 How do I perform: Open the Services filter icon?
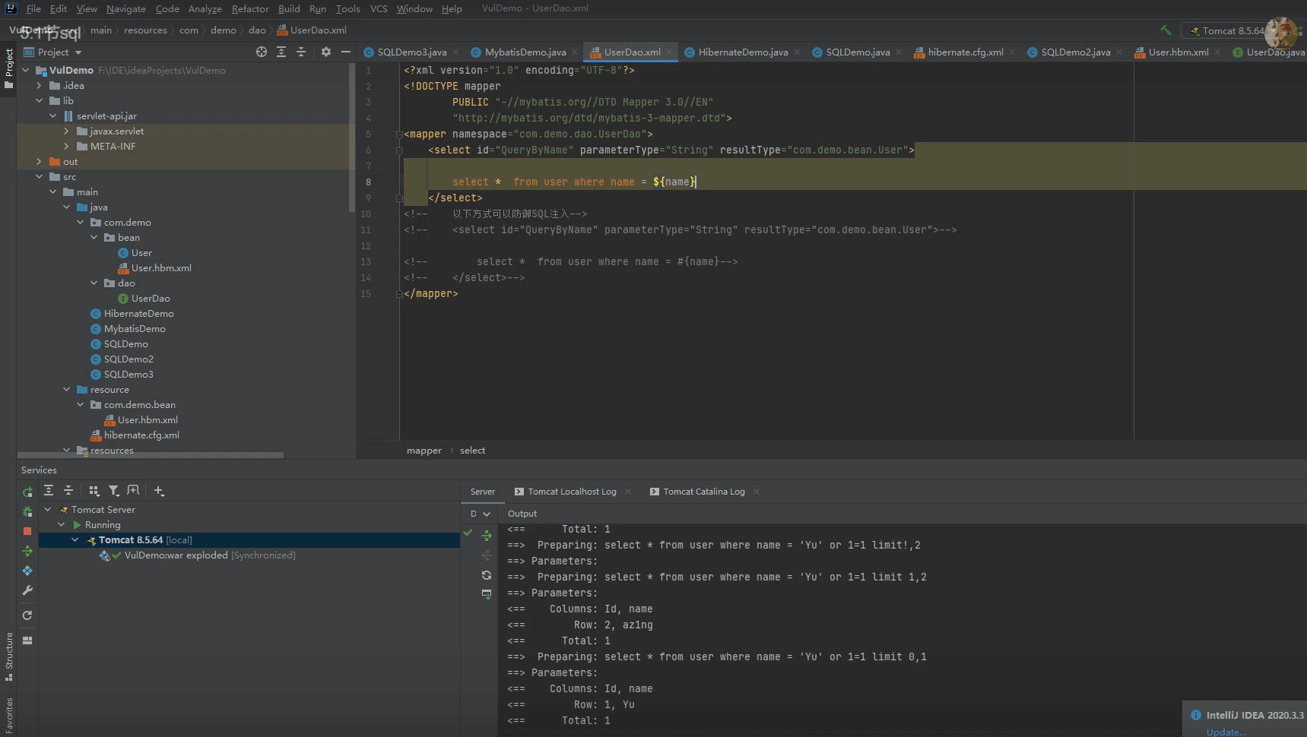(113, 491)
